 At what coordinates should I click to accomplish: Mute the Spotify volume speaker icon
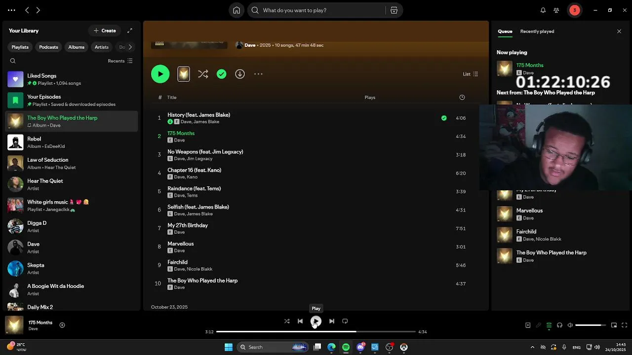click(x=570, y=325)
